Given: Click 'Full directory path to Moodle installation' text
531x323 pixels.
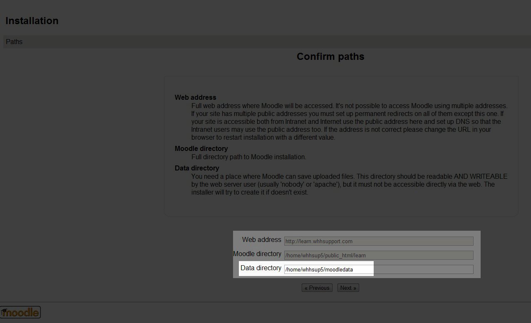Looking at the screenshot, I should click(248, 157).
